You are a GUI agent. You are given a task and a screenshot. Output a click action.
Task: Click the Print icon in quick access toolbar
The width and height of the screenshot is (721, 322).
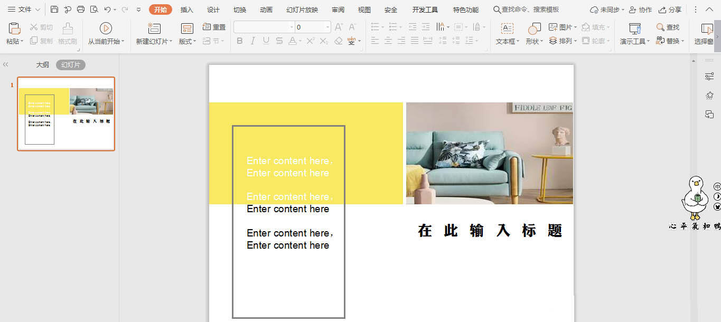(x=81, y=10)
